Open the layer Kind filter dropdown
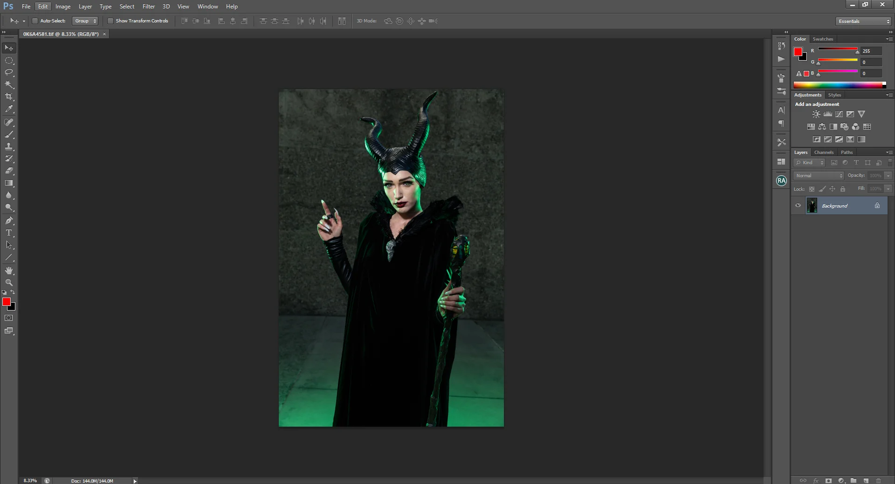 tap(810, 163)
